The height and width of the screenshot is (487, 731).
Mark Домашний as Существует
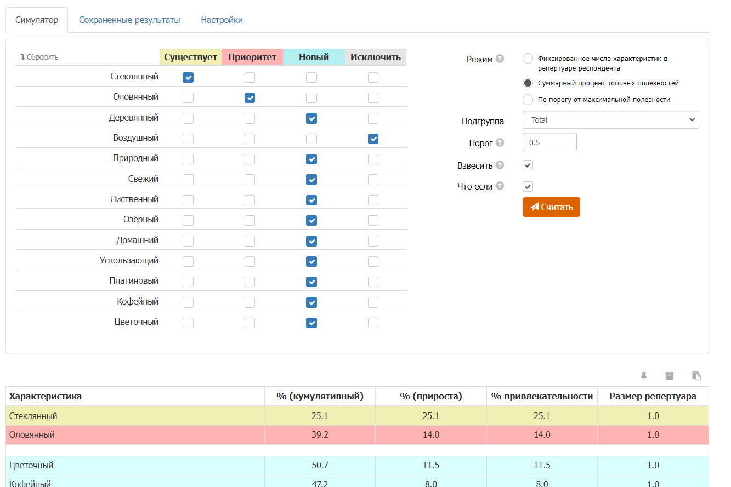tap(188, 241)
